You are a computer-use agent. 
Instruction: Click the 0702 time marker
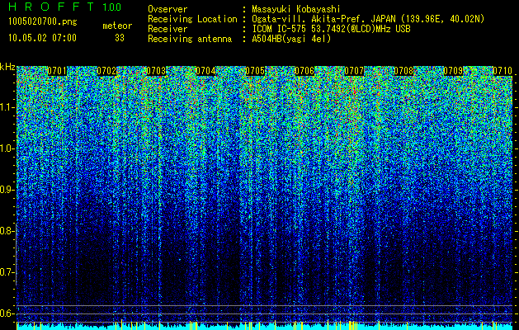pos(106,71)
